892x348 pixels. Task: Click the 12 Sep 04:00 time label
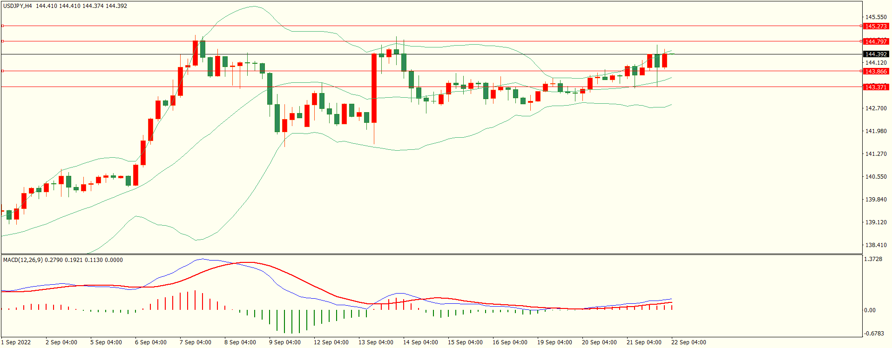(x=331, y=342)
